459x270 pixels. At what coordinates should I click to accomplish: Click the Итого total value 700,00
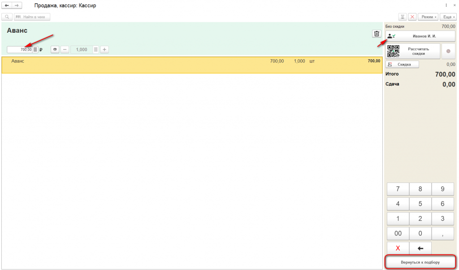coord(445,74)
